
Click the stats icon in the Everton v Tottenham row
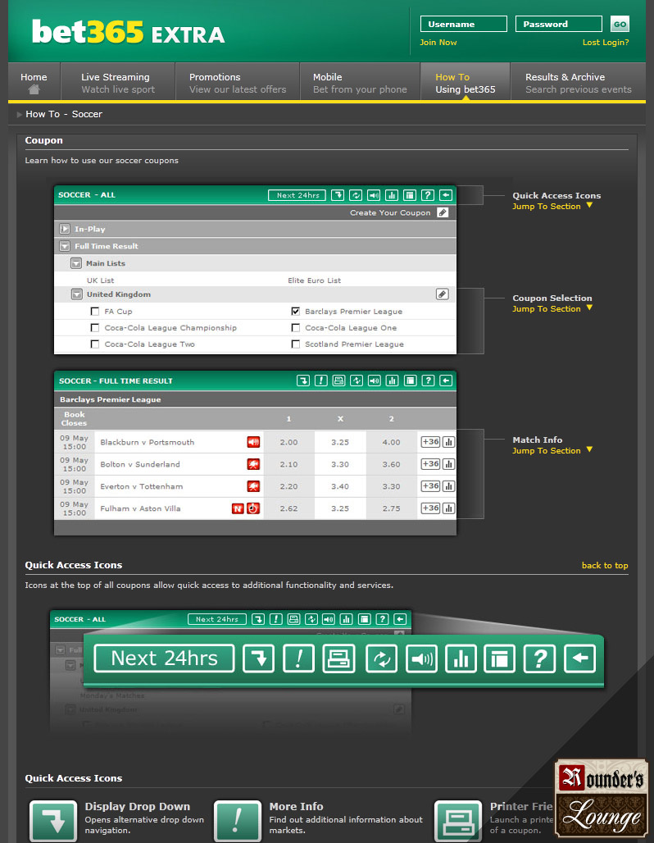click(449, 486)
